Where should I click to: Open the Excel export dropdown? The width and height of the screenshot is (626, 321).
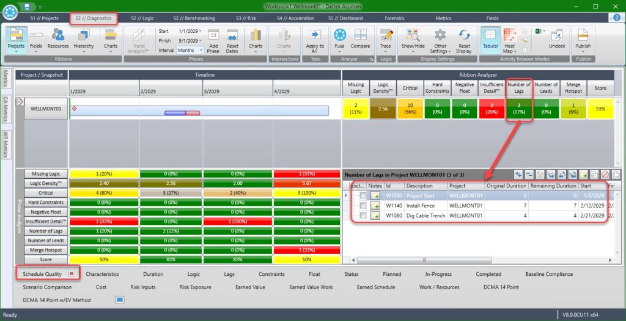(543, 32)
